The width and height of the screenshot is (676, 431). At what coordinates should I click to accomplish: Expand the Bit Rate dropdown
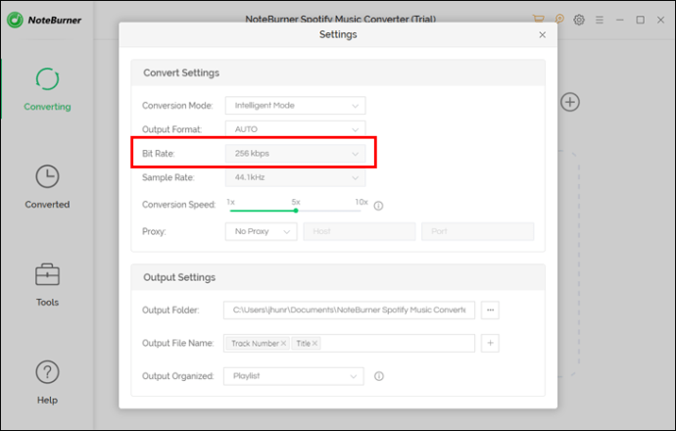tap(295, 154)
